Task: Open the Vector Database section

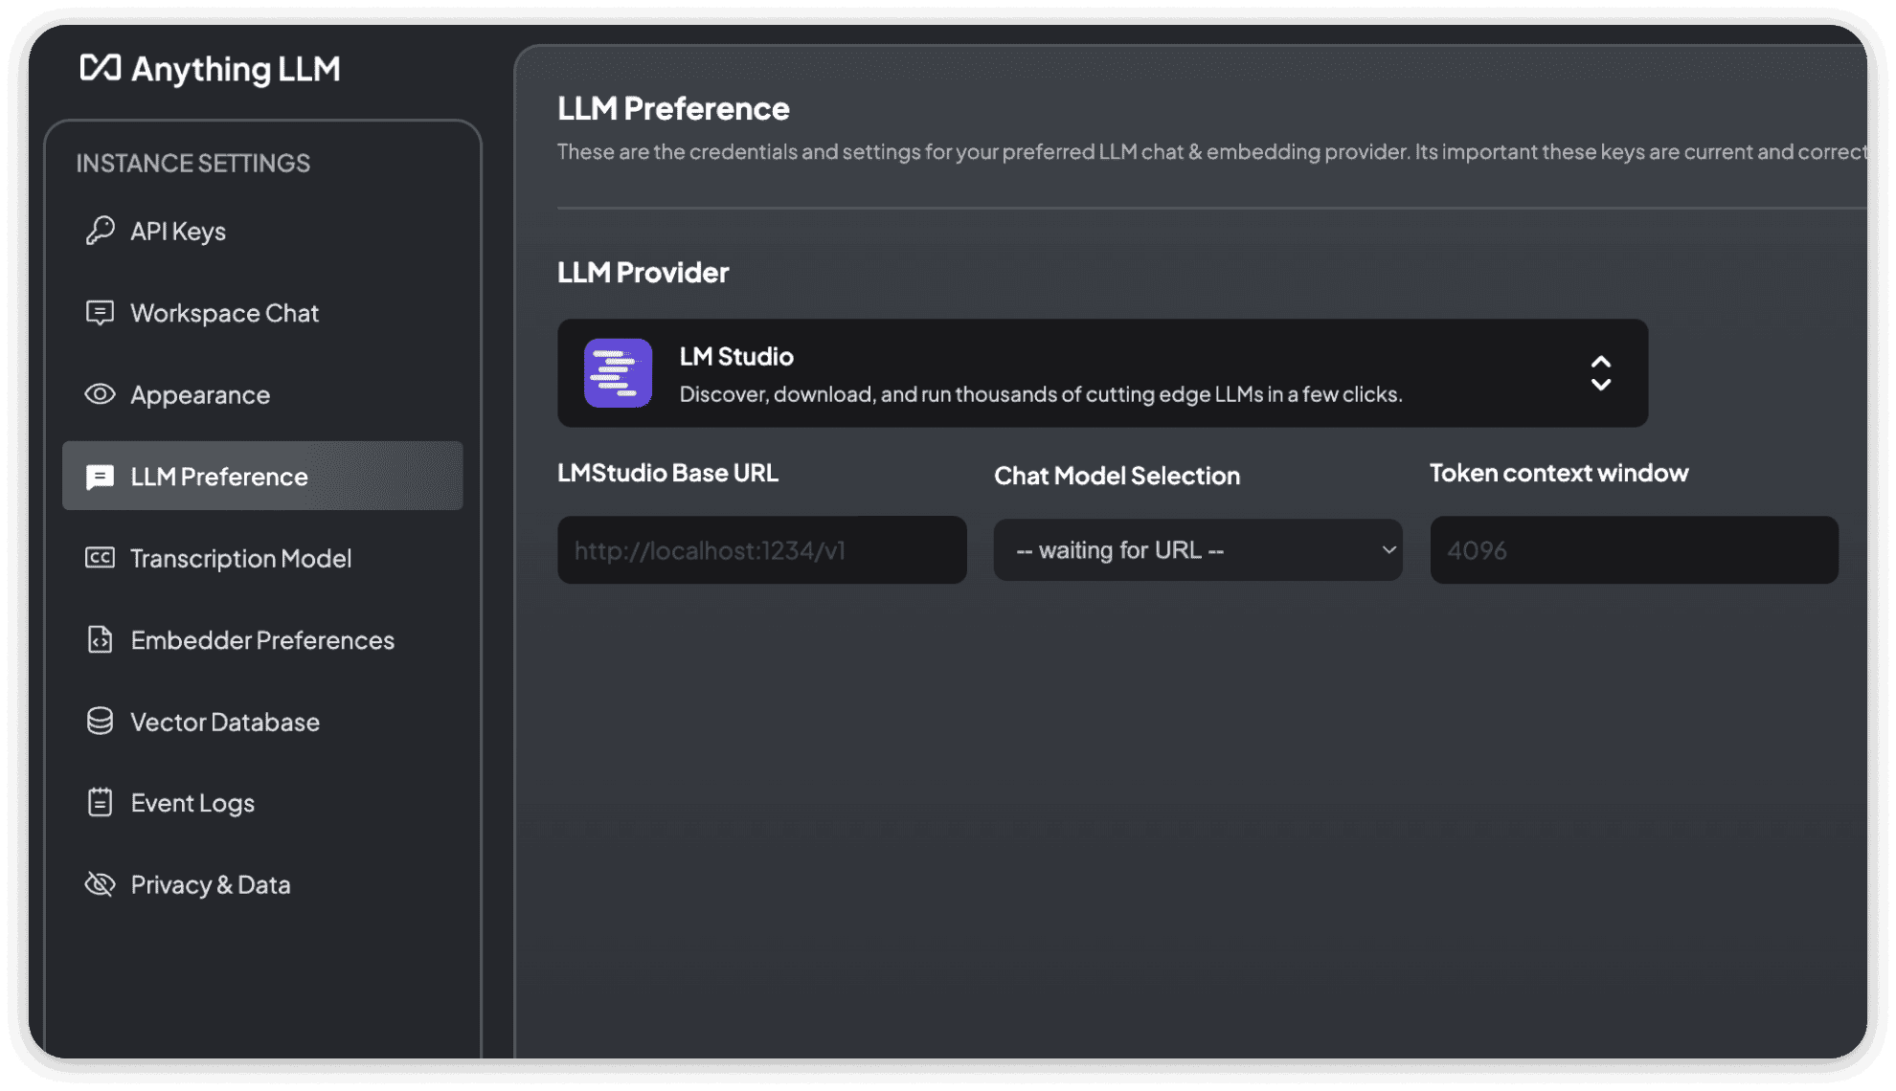Action: click(225, 723)
